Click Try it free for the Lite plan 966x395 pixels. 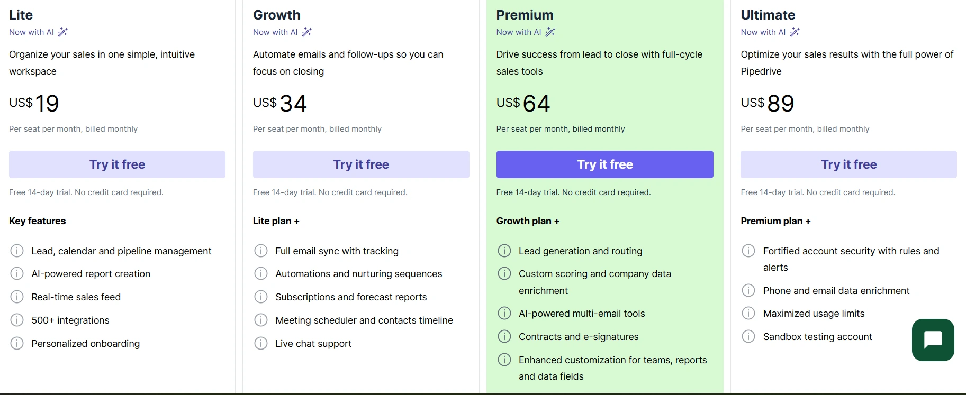(x=117, y=164)
